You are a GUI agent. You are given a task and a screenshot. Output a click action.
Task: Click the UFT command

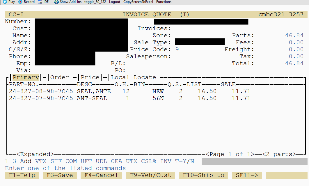click(86, 161)
